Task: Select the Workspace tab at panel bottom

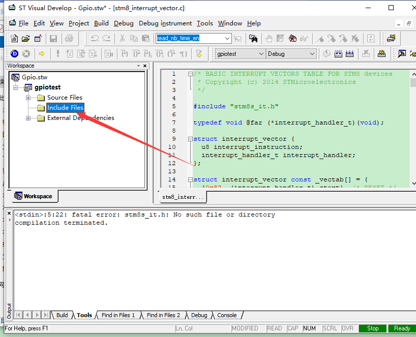Action: pyautogui.click(x=34, y=197)
